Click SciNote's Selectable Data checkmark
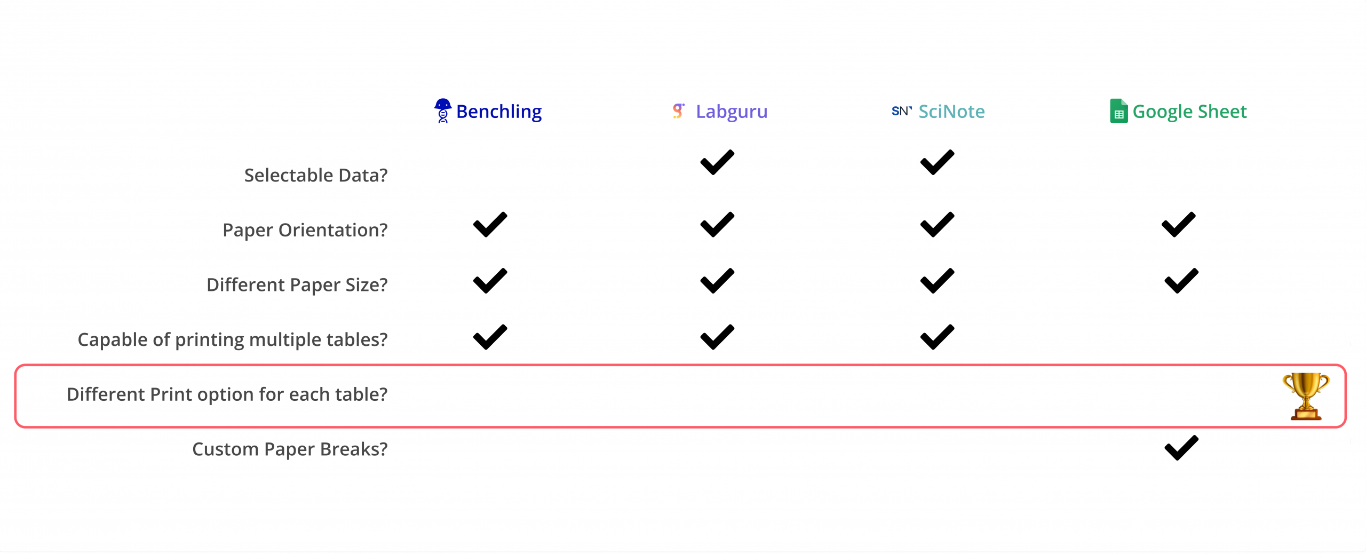This screenshot has height=554, width=1366. (x=937, y=162)
